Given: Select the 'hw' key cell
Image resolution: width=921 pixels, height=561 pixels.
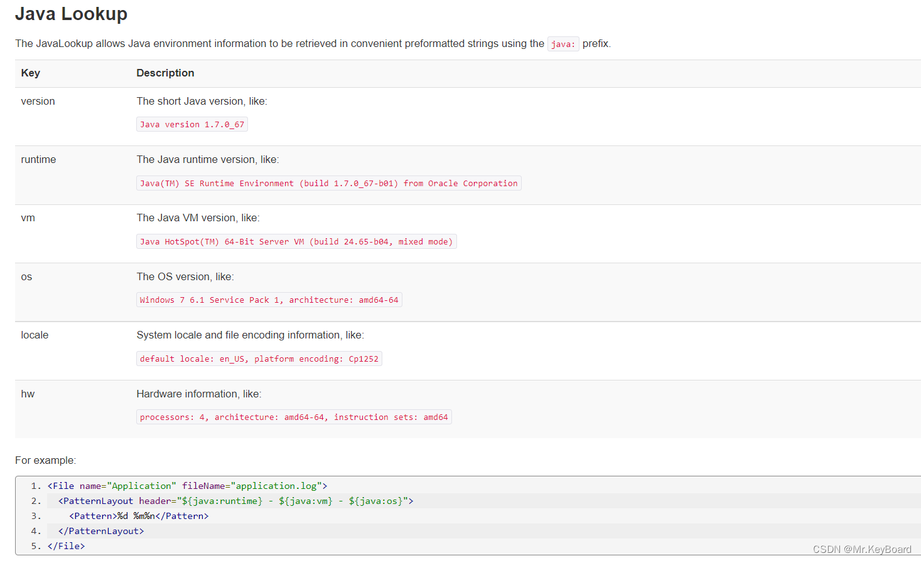Looking at the screenshot, I should [28, 394].
